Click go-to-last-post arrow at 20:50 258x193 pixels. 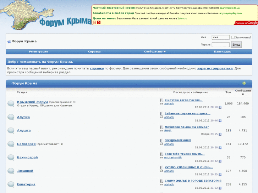click(220, 107)
